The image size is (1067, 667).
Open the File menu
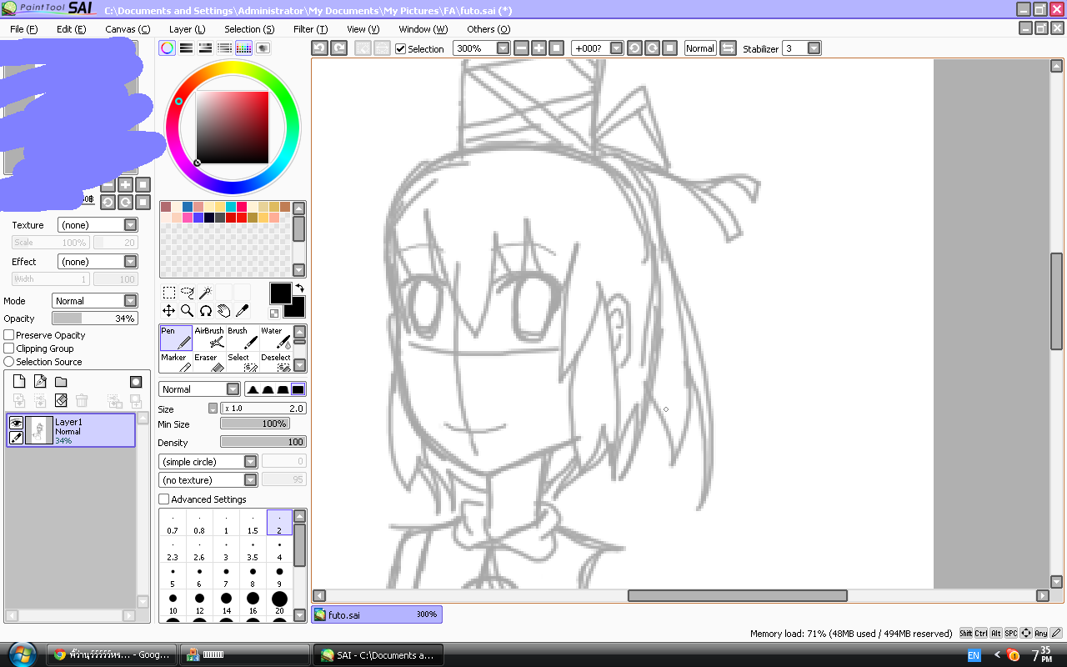[24, 29]
